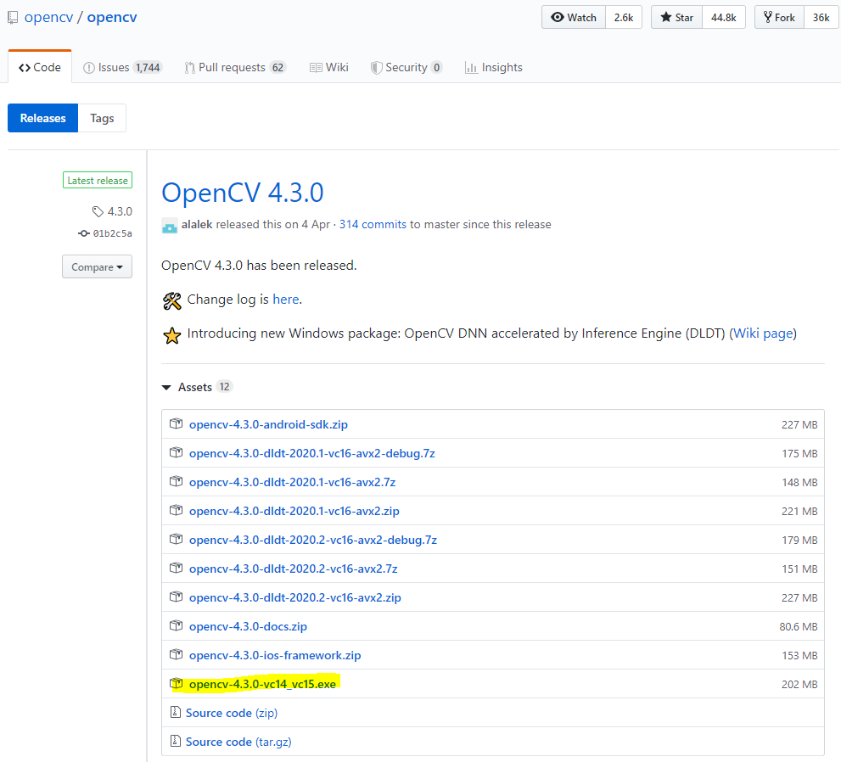Click package icon for dldt-2020.1-vc16-avx2.zip
841x762 pixels.
click(176, 510)
